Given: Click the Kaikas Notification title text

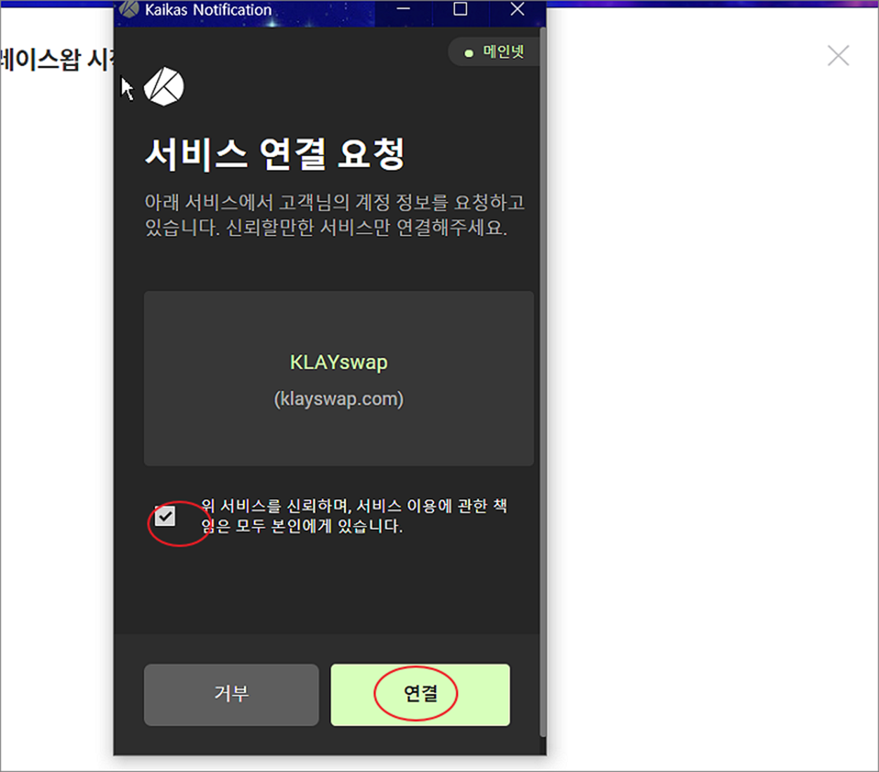Looking at the screenshot, I should click(x=208, y=10).
